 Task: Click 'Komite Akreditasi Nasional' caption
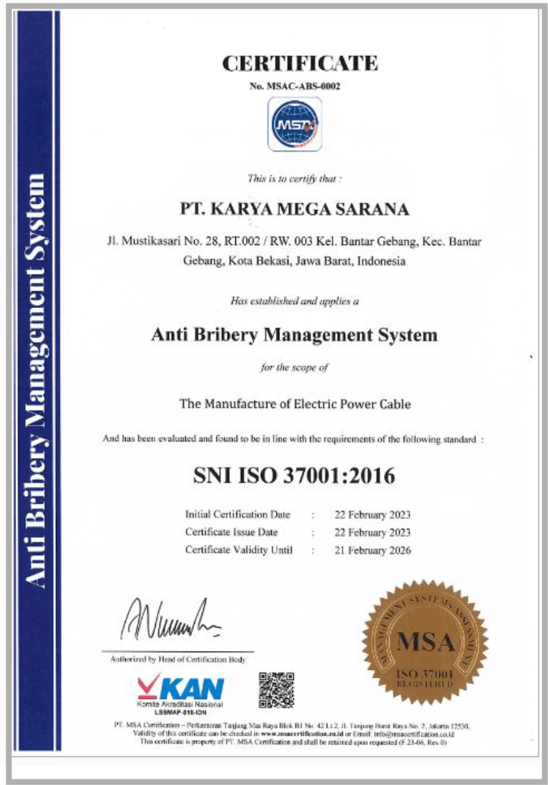(179, 705)
